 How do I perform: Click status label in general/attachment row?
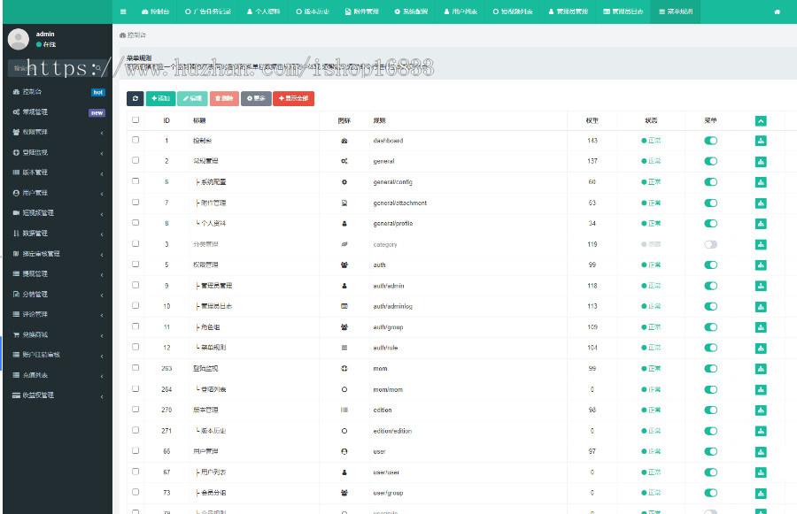tap(651, 203)
